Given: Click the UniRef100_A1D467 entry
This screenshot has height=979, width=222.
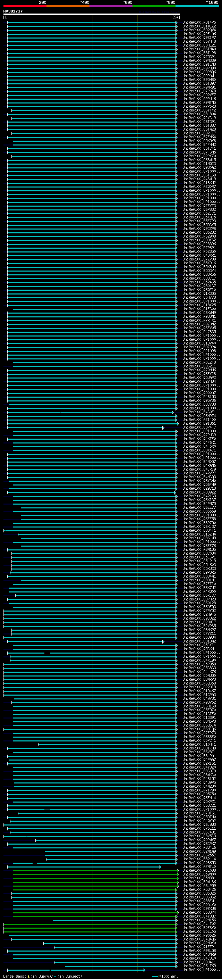Looking at the screenshot, I should point(199,691).
